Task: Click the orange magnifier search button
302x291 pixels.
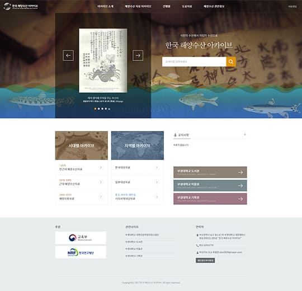Action: pos(231,62)
